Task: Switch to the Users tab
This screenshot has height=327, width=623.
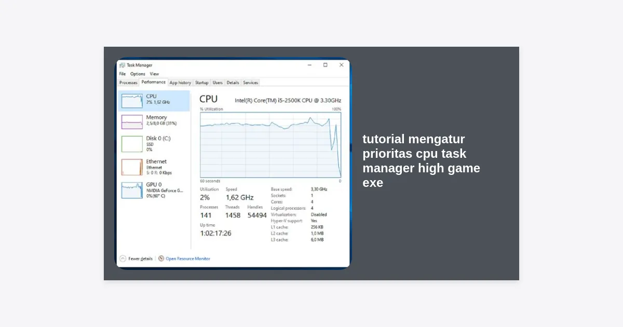Action: [x=218, y=83]
